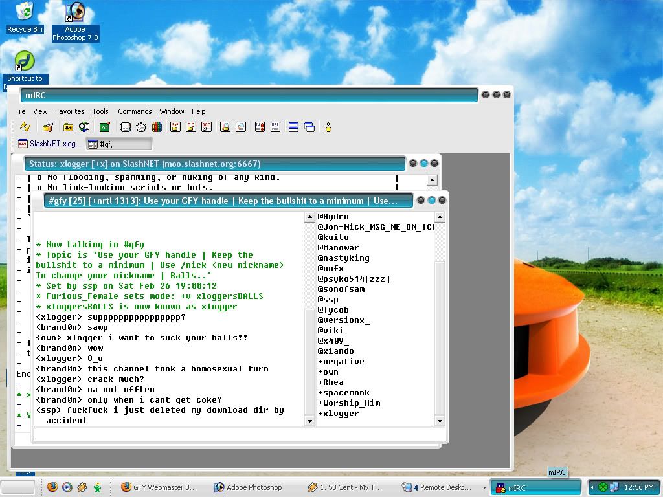The width and height of the screenshot is (663, 497).
Task: Open the GFY Webmaster taskbar button
Action: tap(159, 487)
